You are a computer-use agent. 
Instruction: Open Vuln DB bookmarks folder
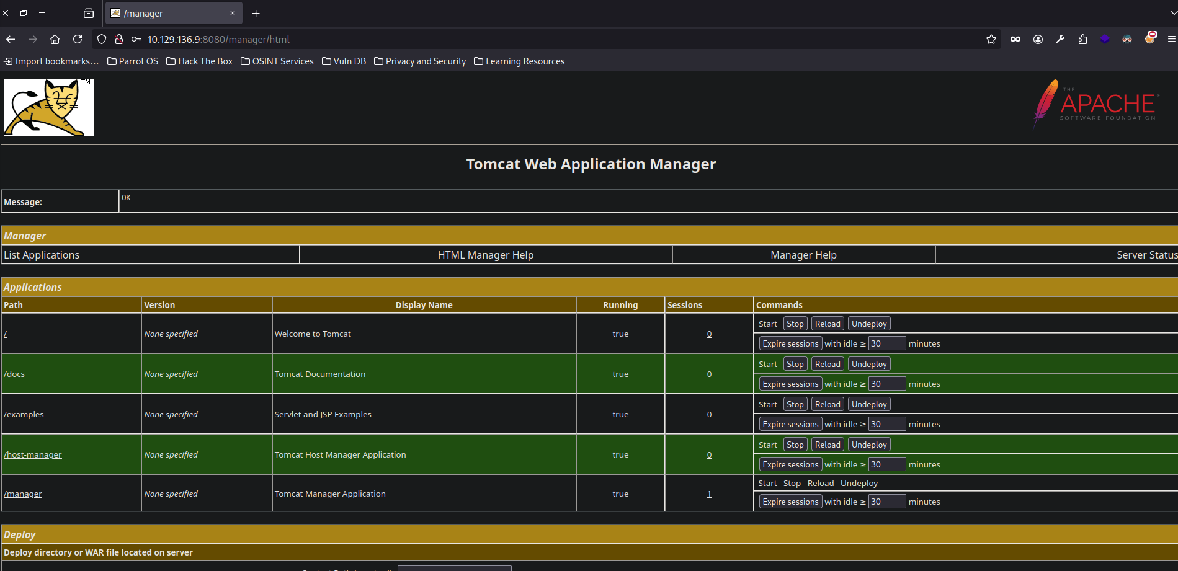(x=344, y=61)
